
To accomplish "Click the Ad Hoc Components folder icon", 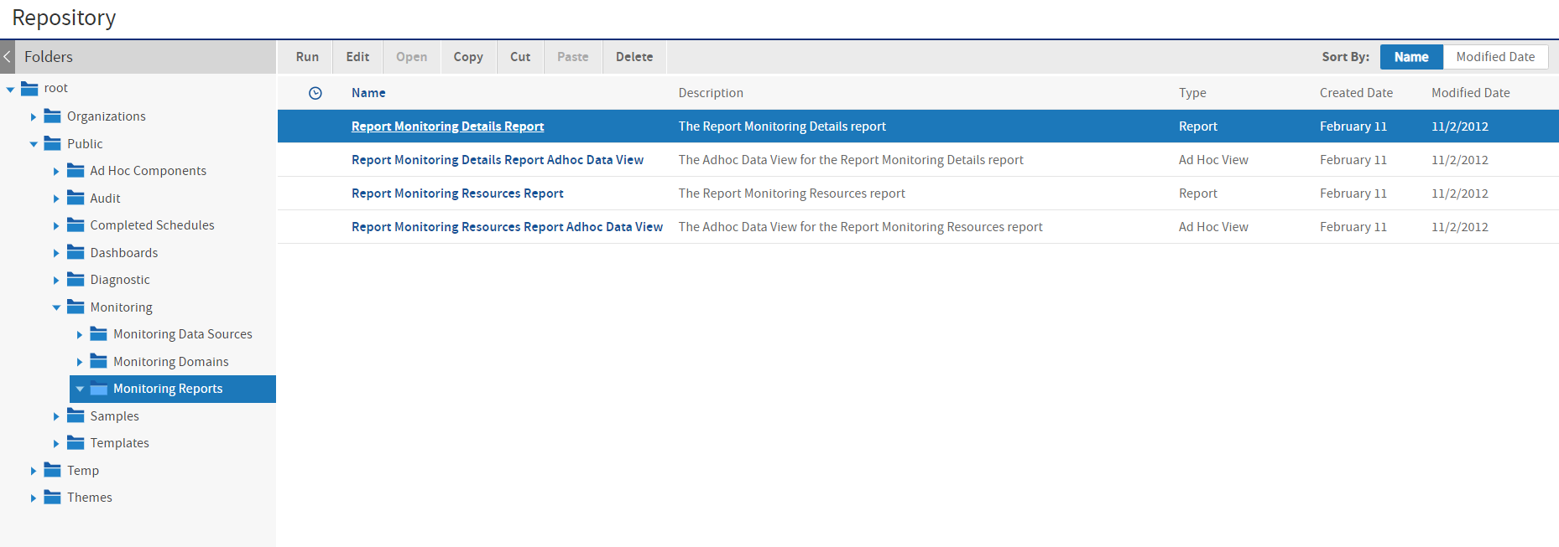I will [x=76, y=170].
